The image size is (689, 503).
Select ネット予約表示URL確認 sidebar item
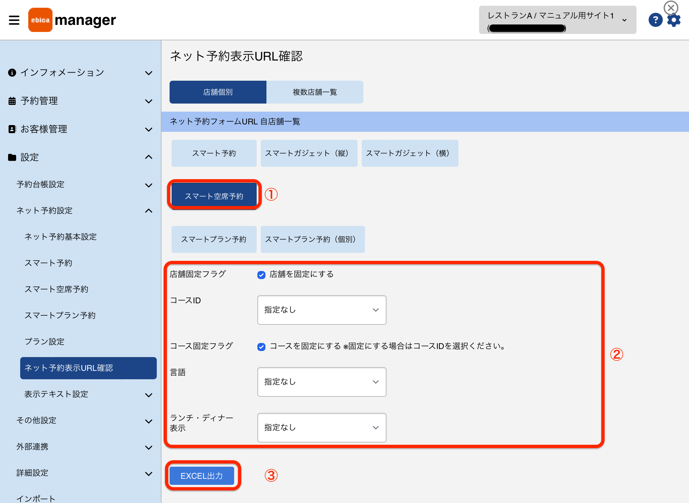[x=88, y=368]
